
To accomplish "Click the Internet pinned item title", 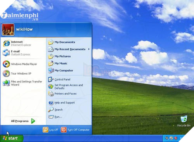I will pyautogui.click(x=17, y=42).
